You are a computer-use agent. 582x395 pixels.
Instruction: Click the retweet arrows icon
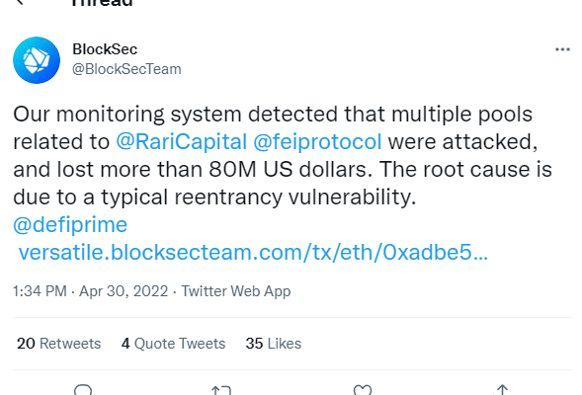[221, 390]
